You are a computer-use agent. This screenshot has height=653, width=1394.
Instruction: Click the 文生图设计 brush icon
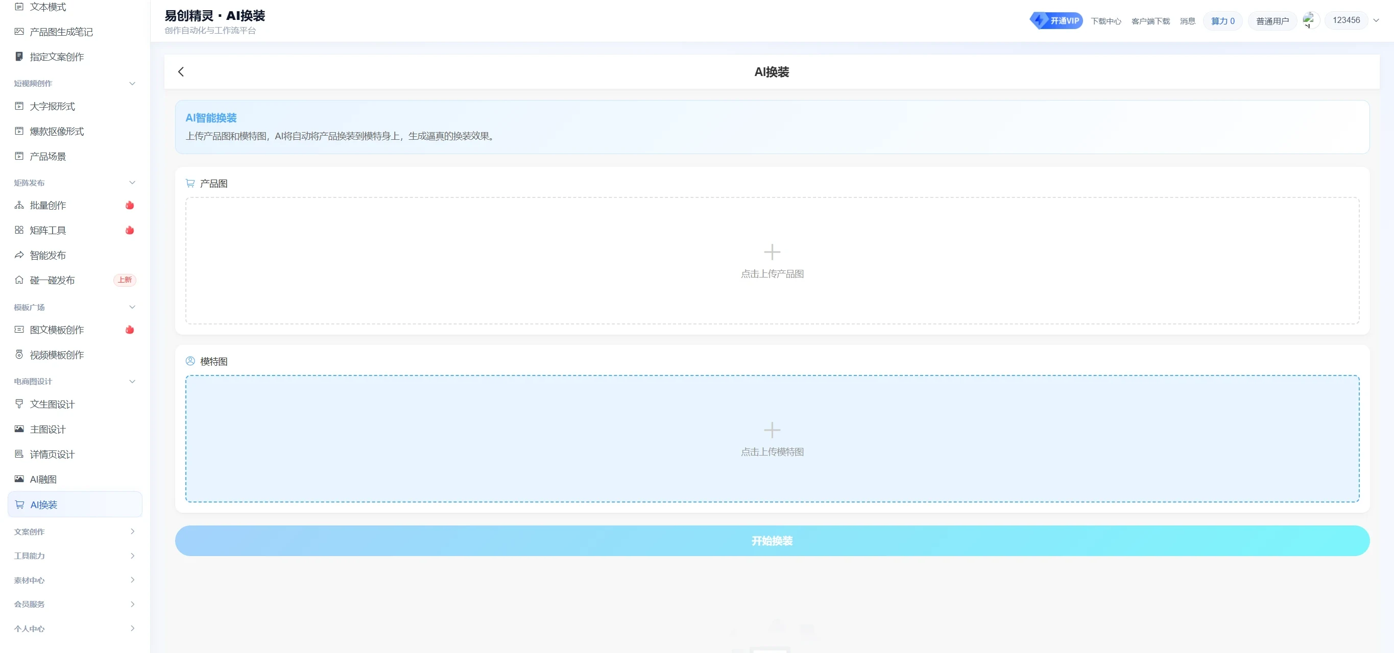coord(19,405)
